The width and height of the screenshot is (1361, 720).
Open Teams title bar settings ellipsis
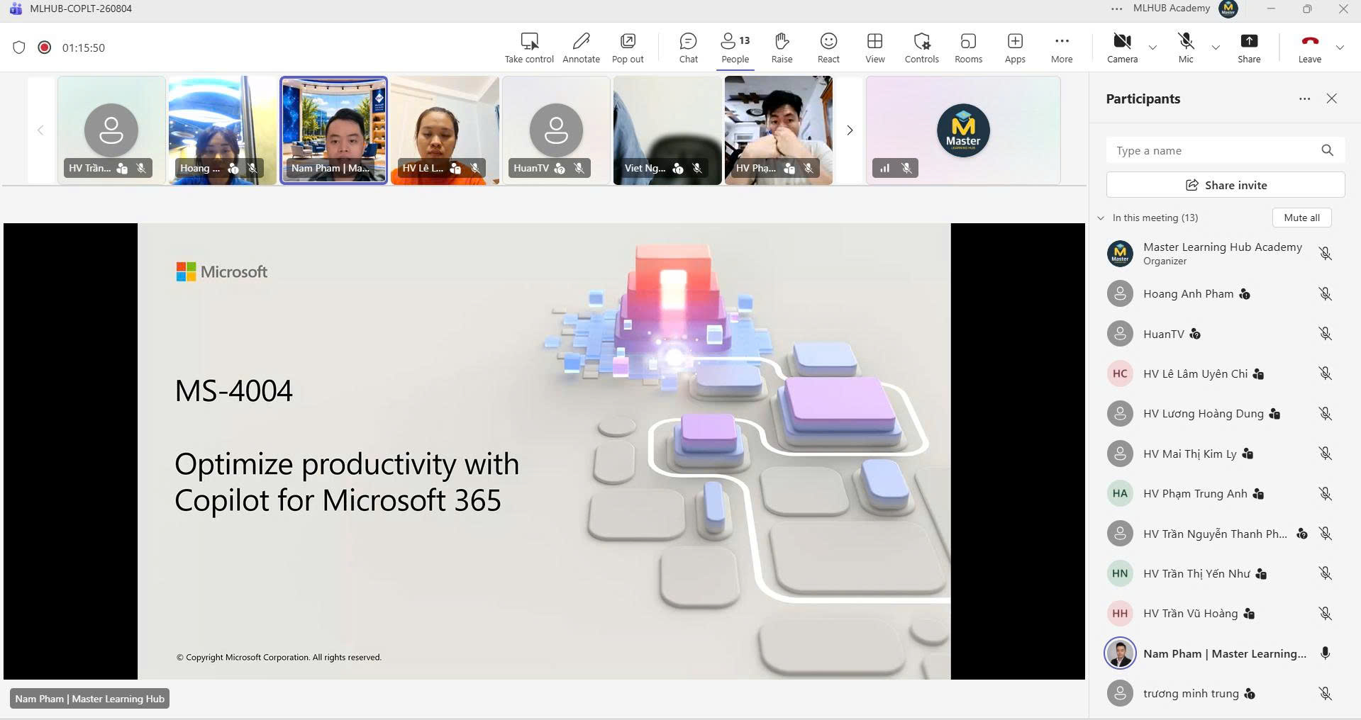1117,9
